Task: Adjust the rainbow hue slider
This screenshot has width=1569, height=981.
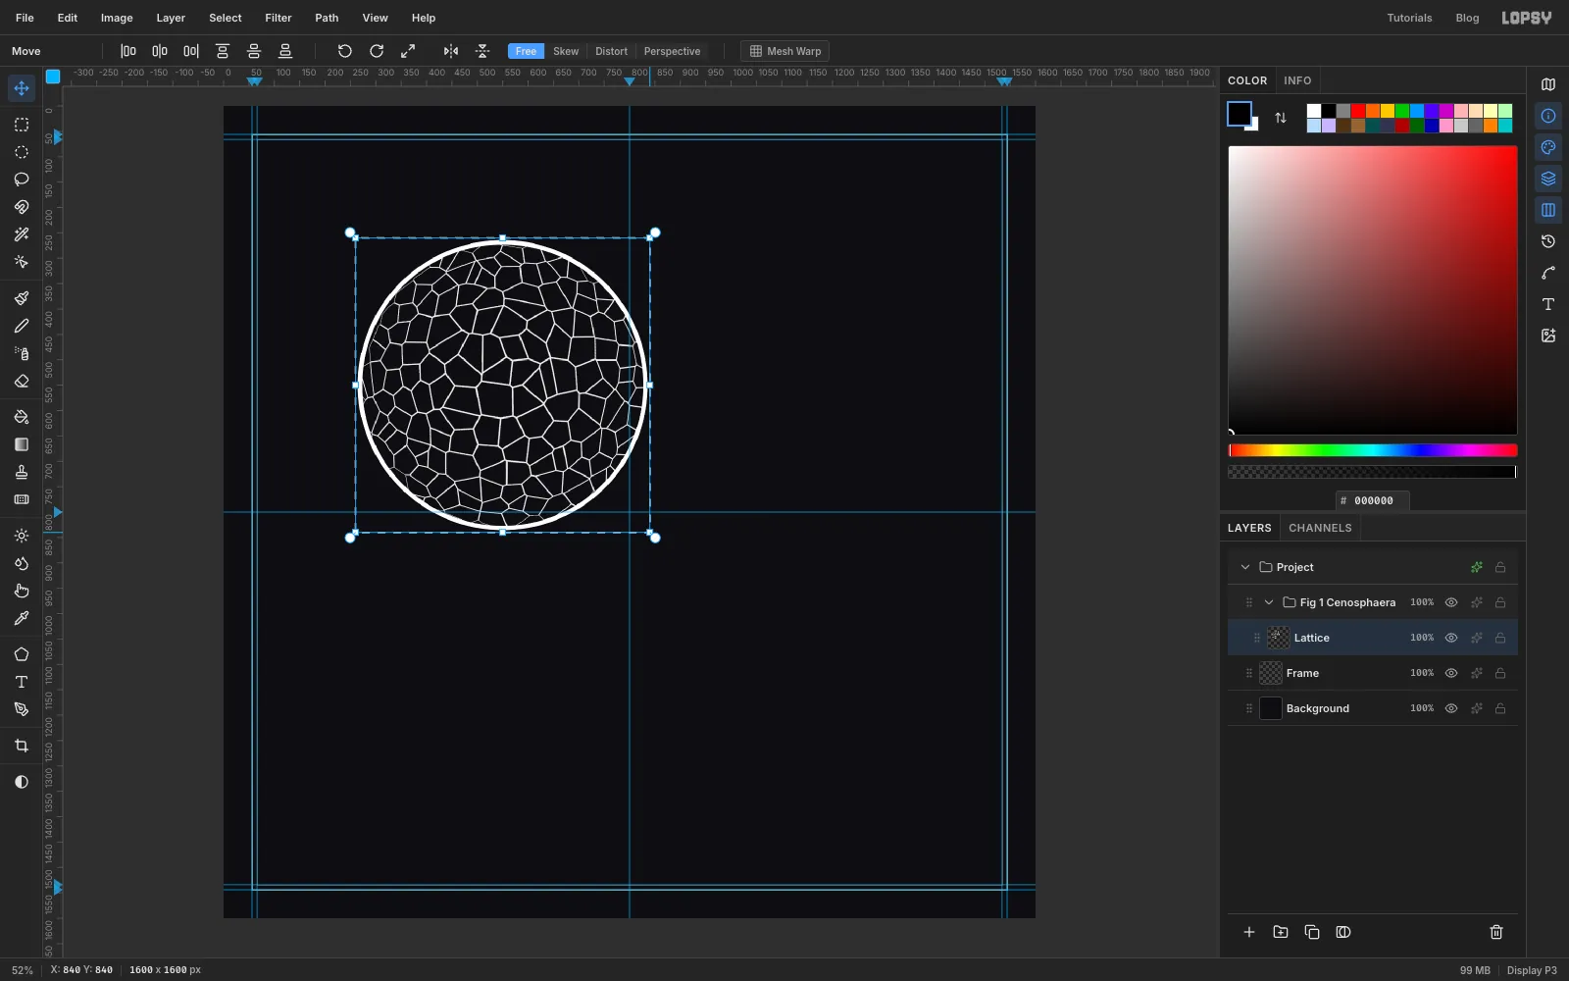Action: pos(1373,450)
